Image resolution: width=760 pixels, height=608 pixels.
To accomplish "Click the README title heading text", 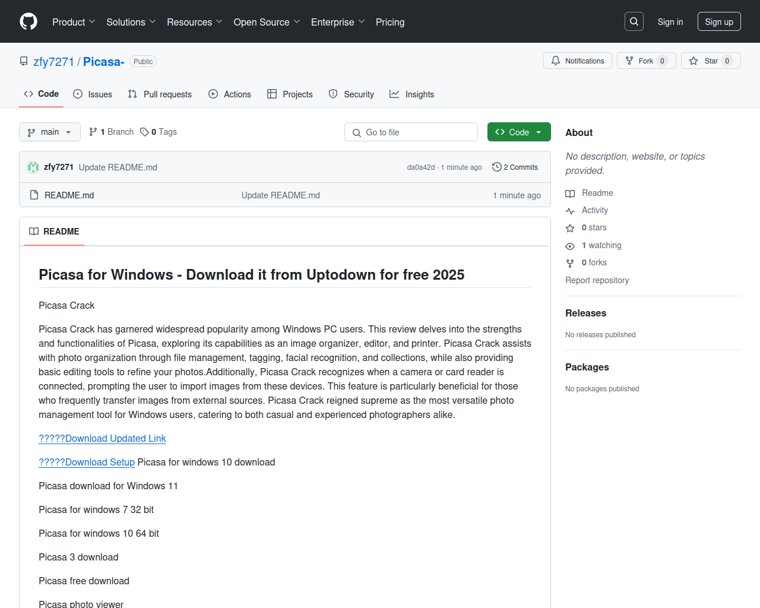I will coord(252,275).
